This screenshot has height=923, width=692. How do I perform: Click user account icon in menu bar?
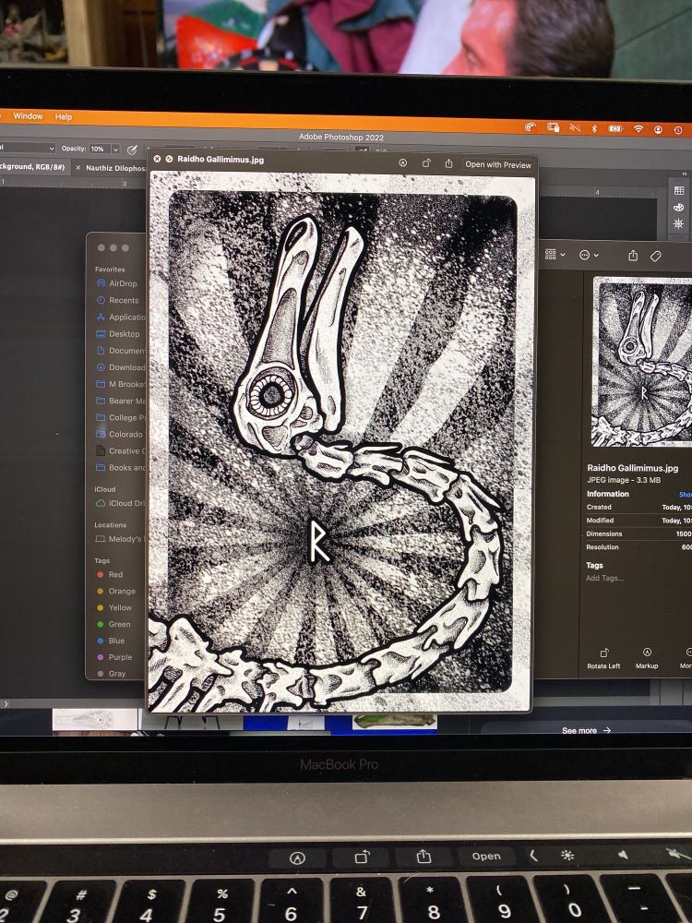(x=659, y=129)
